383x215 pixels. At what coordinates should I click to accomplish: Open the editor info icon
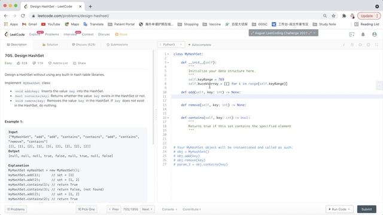[x=344, y=45]
